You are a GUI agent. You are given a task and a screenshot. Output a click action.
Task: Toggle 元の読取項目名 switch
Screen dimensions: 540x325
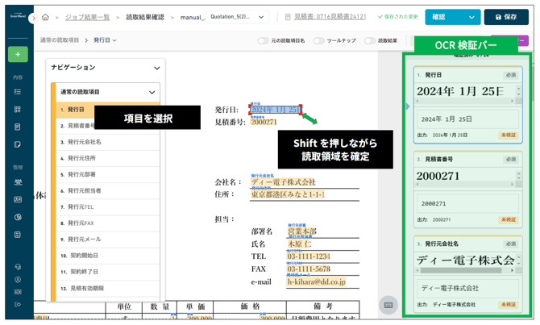[263, 40]
